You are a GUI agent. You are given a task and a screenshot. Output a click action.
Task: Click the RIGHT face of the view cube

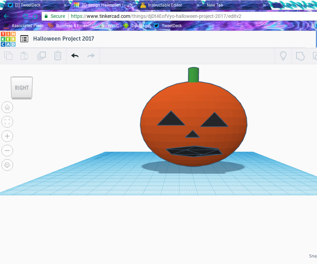tap(21, 88)
